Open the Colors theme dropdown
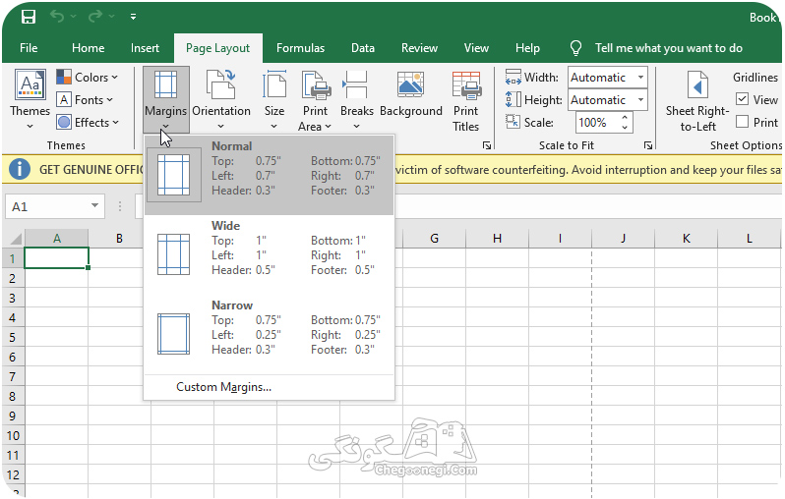The width and height of the screenshot is (785, 499). [88, 77]
